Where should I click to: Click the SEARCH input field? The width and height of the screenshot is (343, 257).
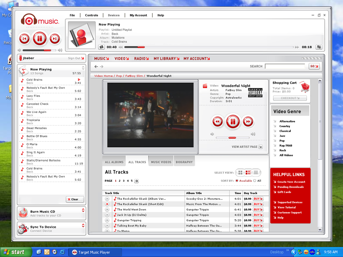285,66
